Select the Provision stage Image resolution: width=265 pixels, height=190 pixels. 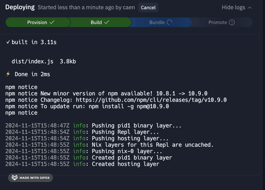[37, 22]
